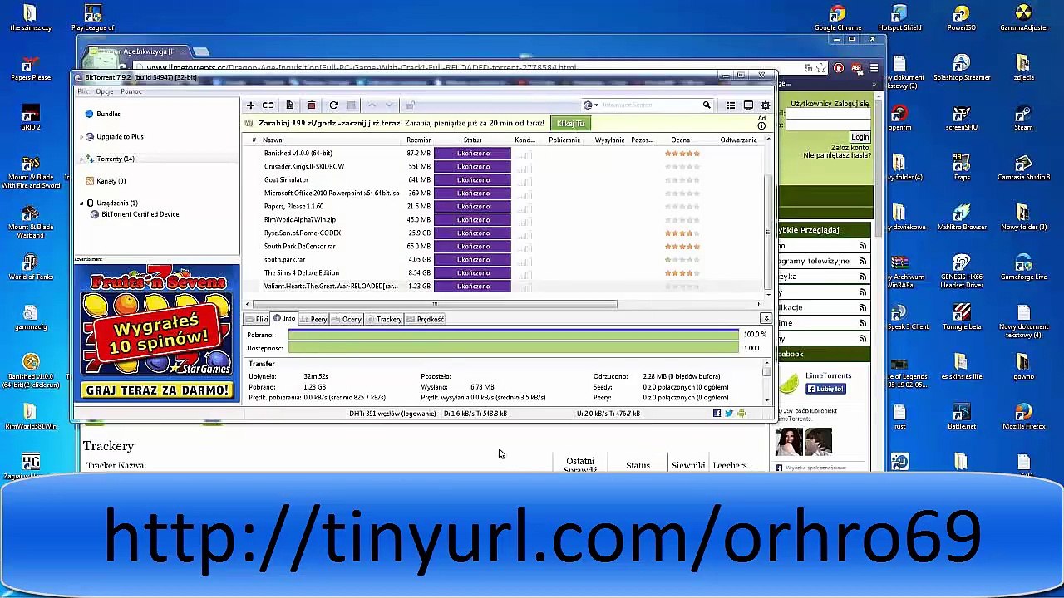Image resolution: width=1064 pixels, height=598 pixels.
Task: Expand the Torrenty (14) tree node
Action: pos(82,159)
